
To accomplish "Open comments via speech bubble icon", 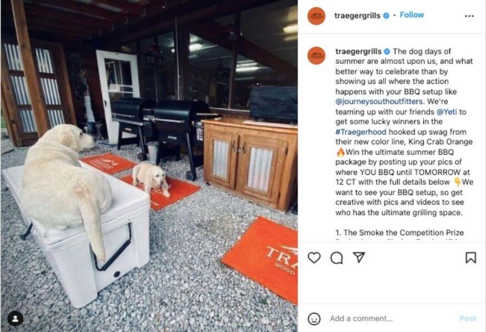I will pos(337,258).
